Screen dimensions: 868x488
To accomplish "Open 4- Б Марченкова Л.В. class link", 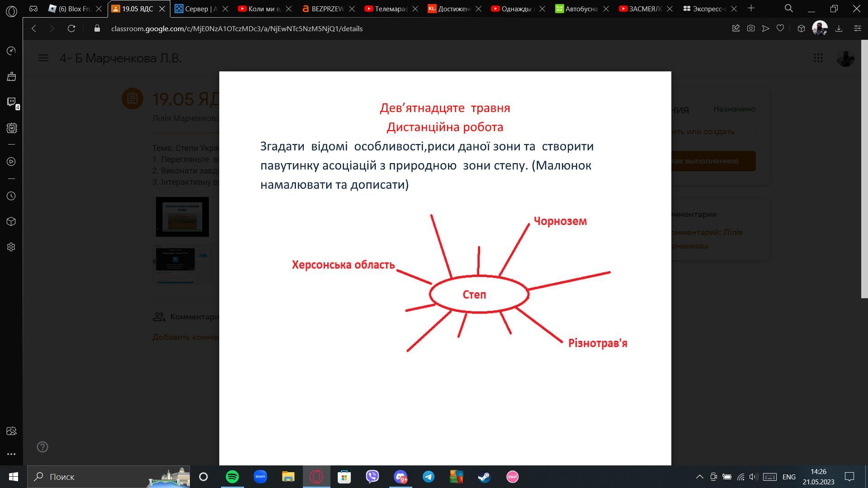I will (x=121, y=58).
